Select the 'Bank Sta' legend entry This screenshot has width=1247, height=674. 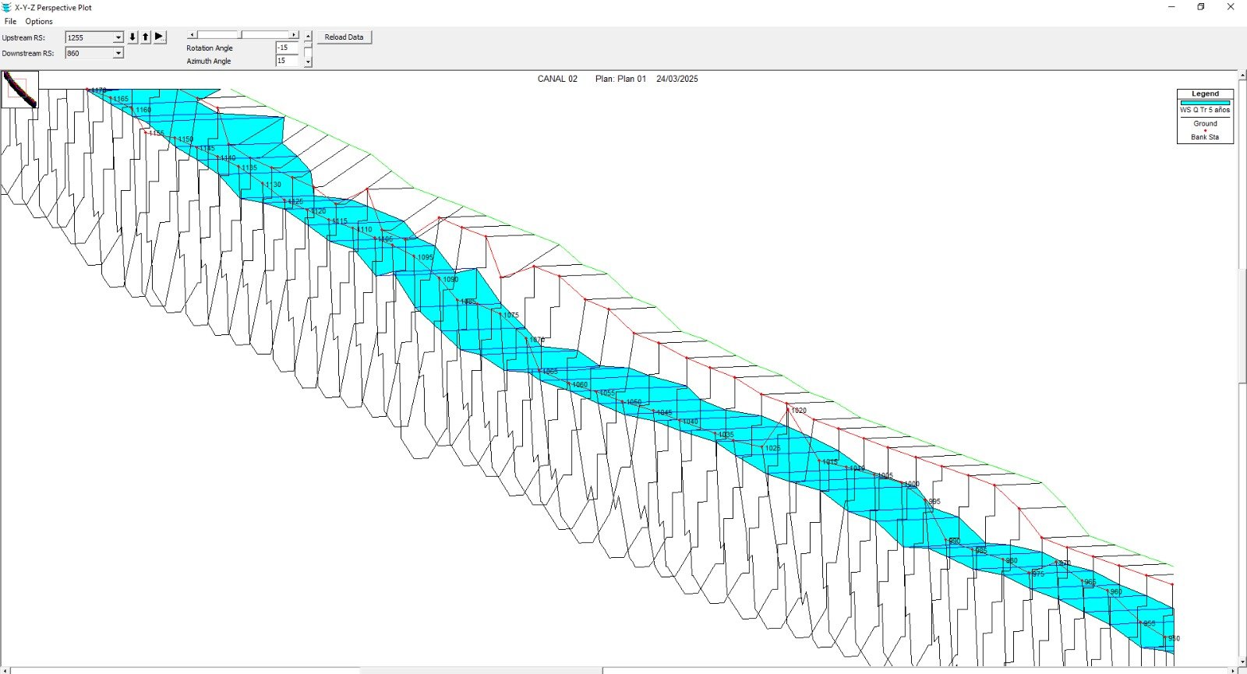[x=1205, y=137]
